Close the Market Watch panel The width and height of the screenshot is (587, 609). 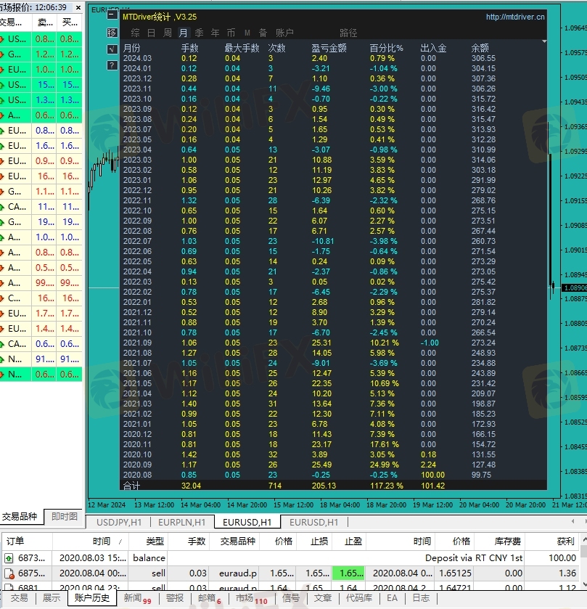click(78, 7)
